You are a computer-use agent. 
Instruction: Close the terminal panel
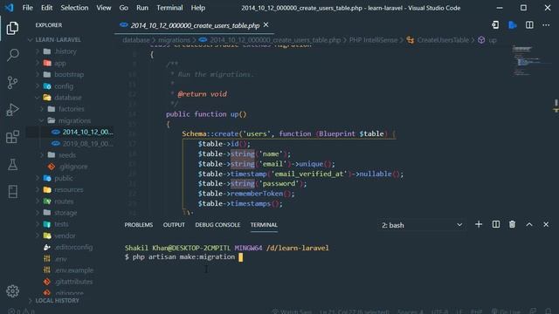pos(546,224)
